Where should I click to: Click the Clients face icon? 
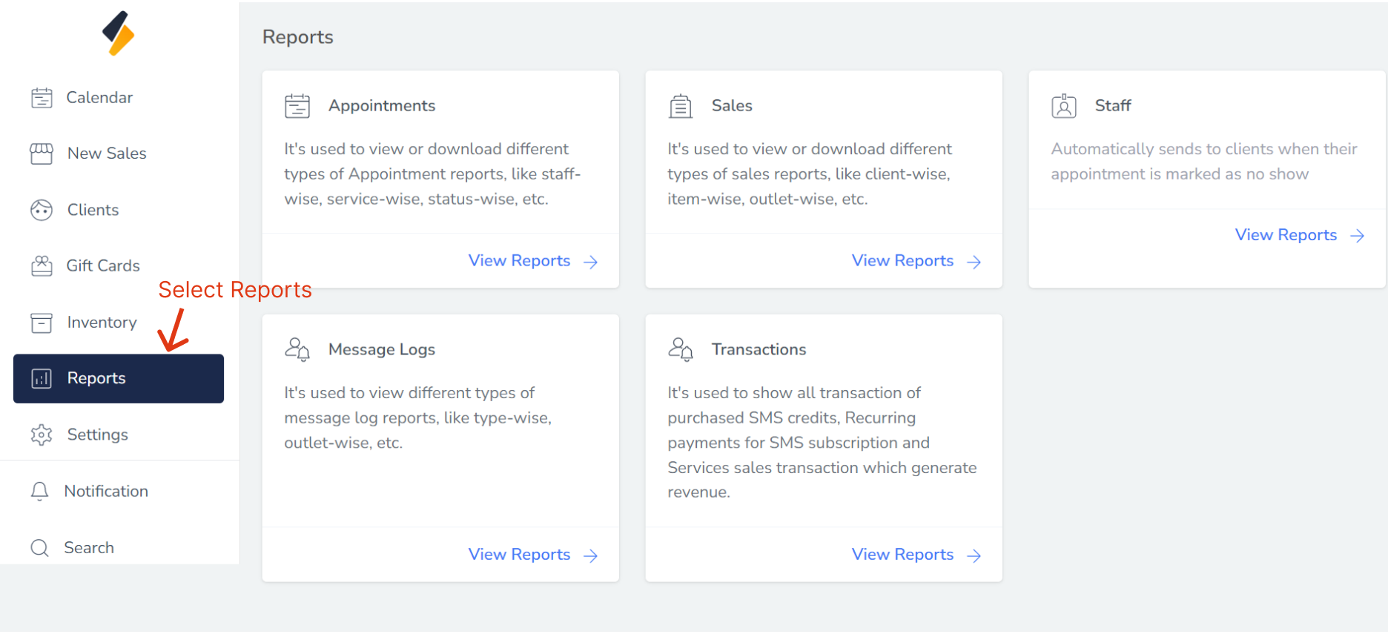pyautogui.click(x=42, y=211)
